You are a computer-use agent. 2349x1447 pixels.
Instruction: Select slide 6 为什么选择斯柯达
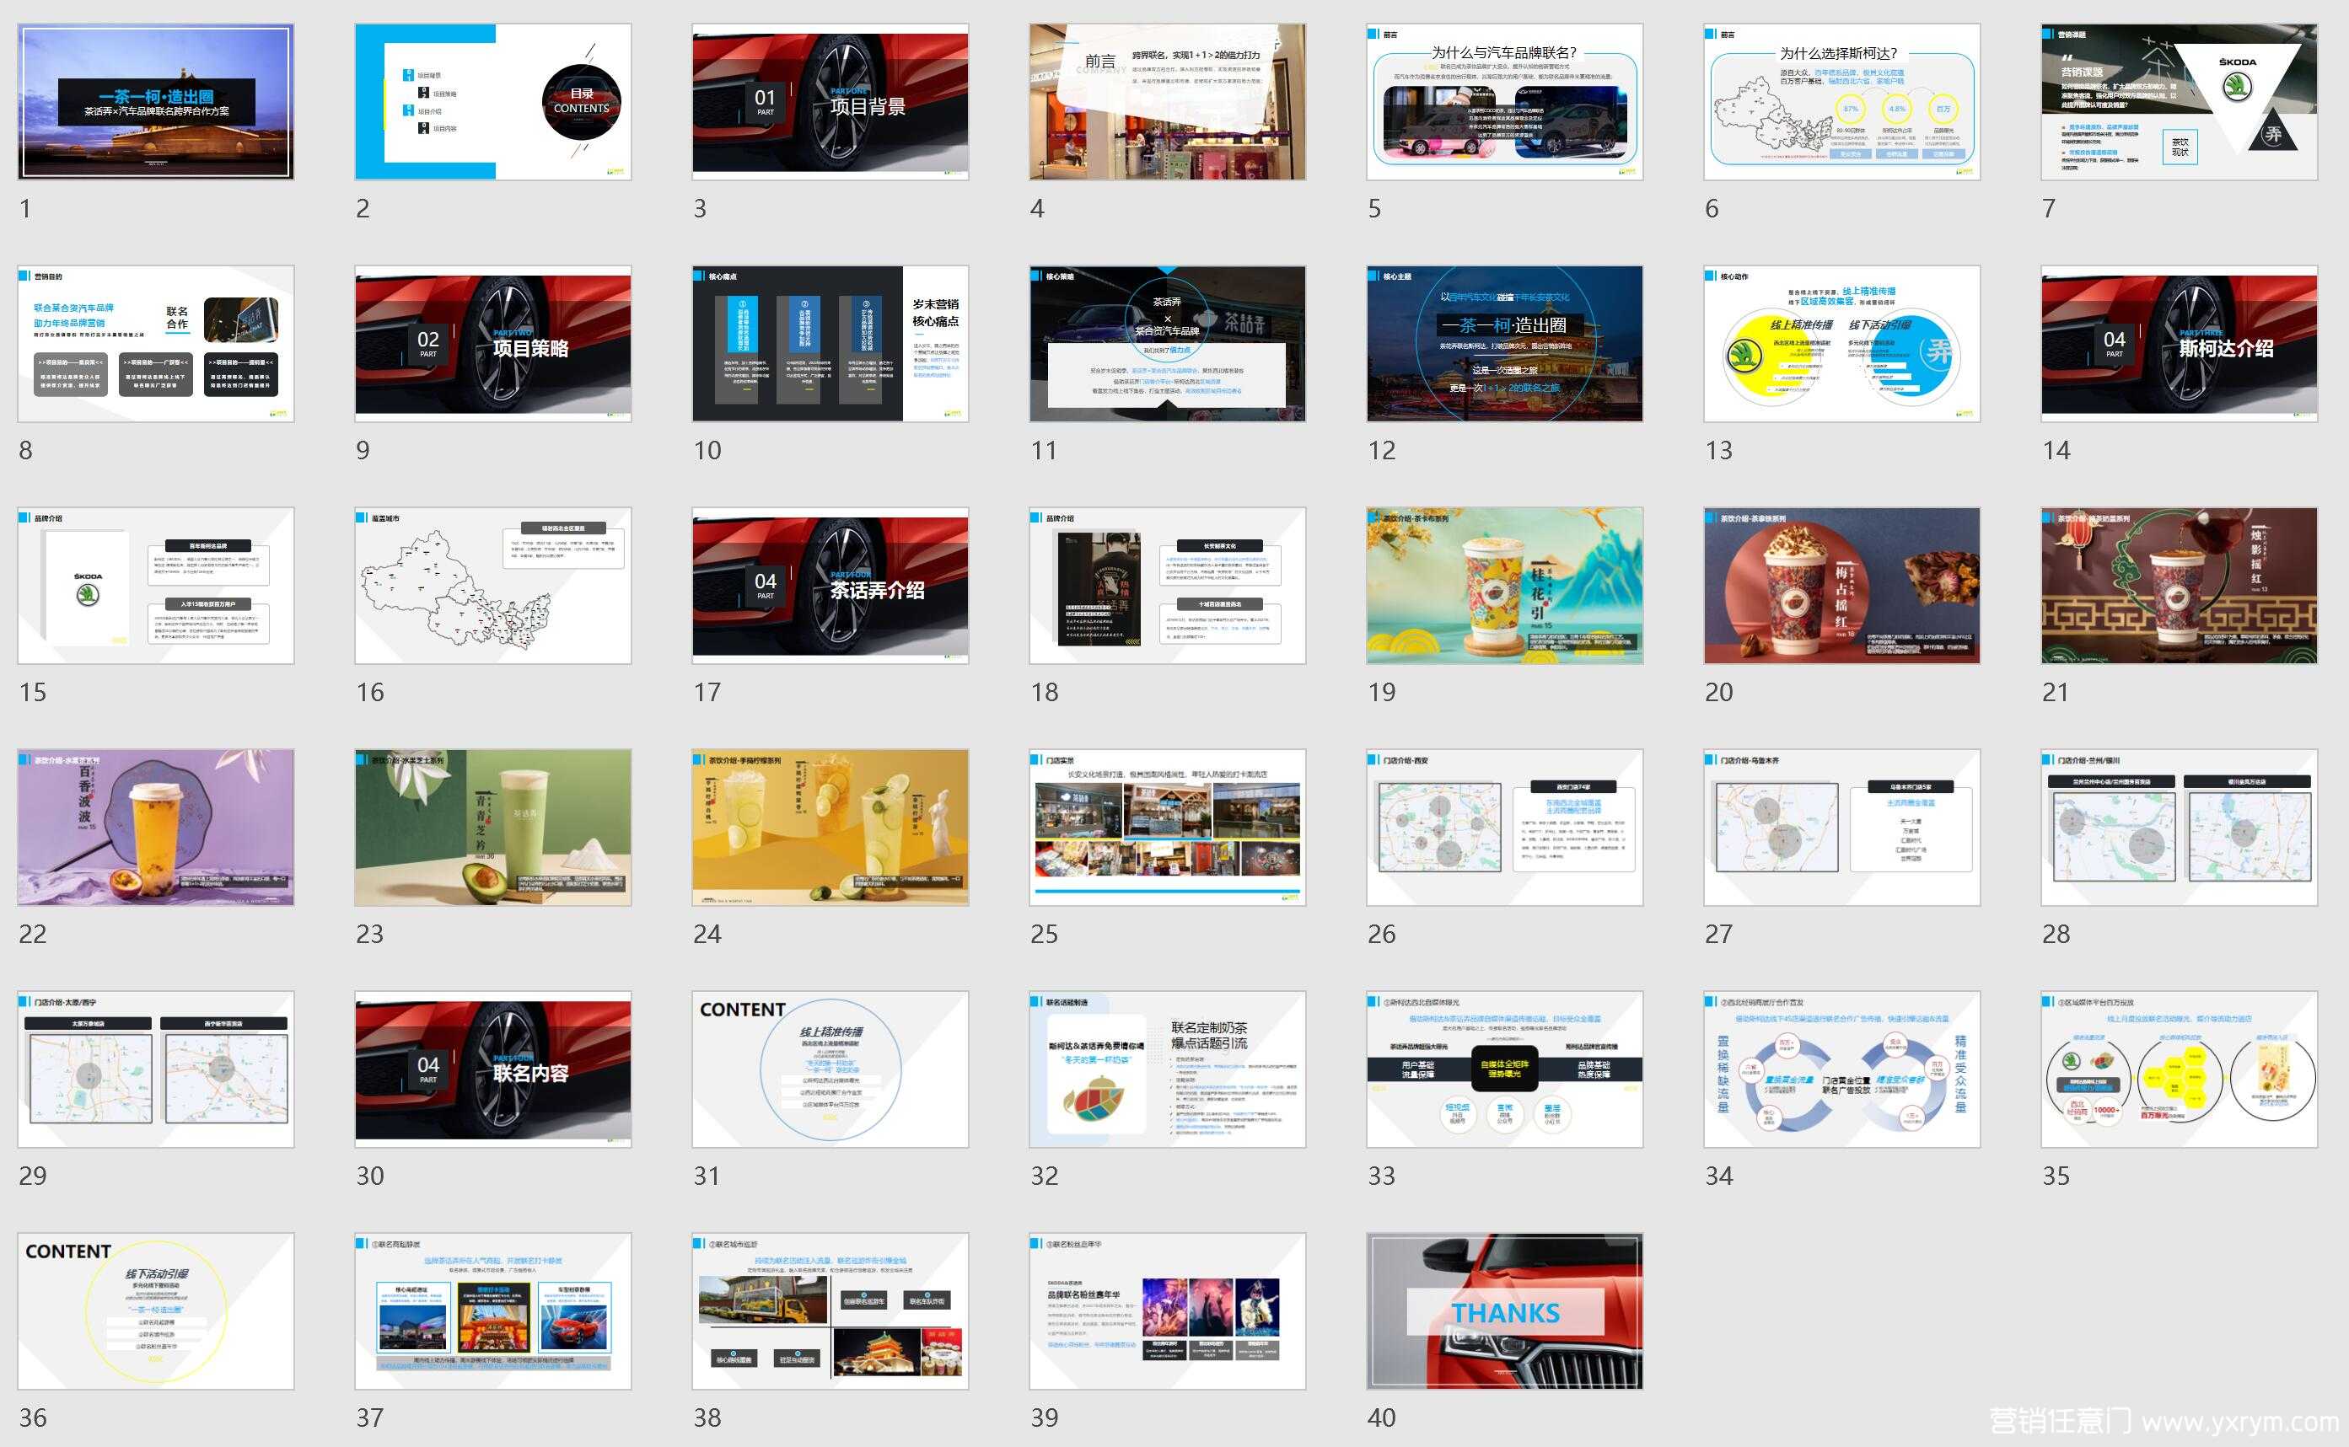click(x=1841, y=101)
